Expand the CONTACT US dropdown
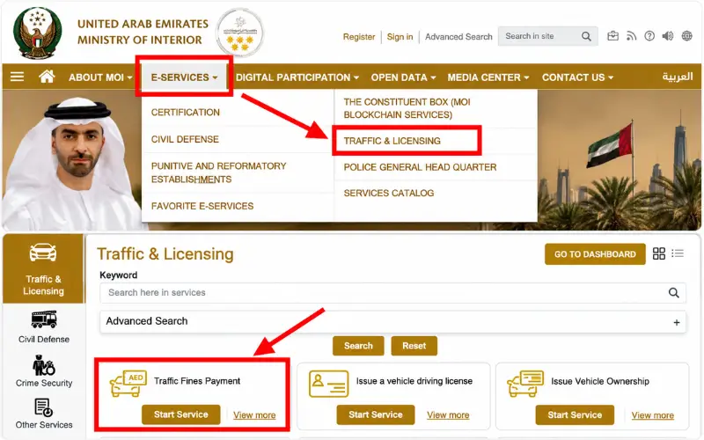The image size is (704, 440). 577,77
